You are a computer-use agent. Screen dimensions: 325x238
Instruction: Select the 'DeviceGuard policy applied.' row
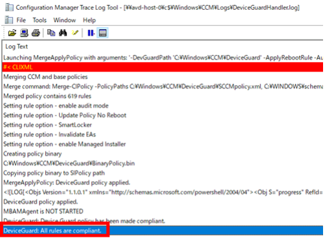pos(163,202)
